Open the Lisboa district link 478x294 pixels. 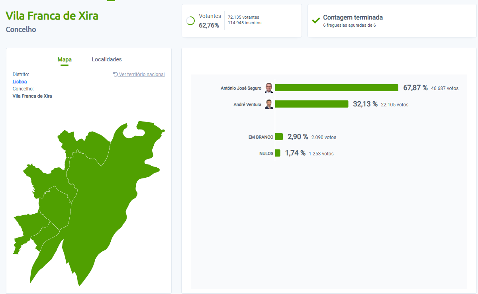click(x=20, y=81)
